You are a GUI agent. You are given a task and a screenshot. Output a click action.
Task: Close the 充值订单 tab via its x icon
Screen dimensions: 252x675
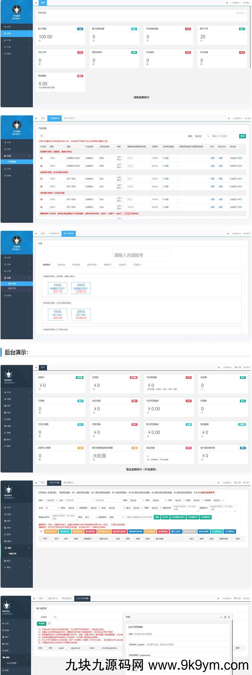click(x=58, y=482)
